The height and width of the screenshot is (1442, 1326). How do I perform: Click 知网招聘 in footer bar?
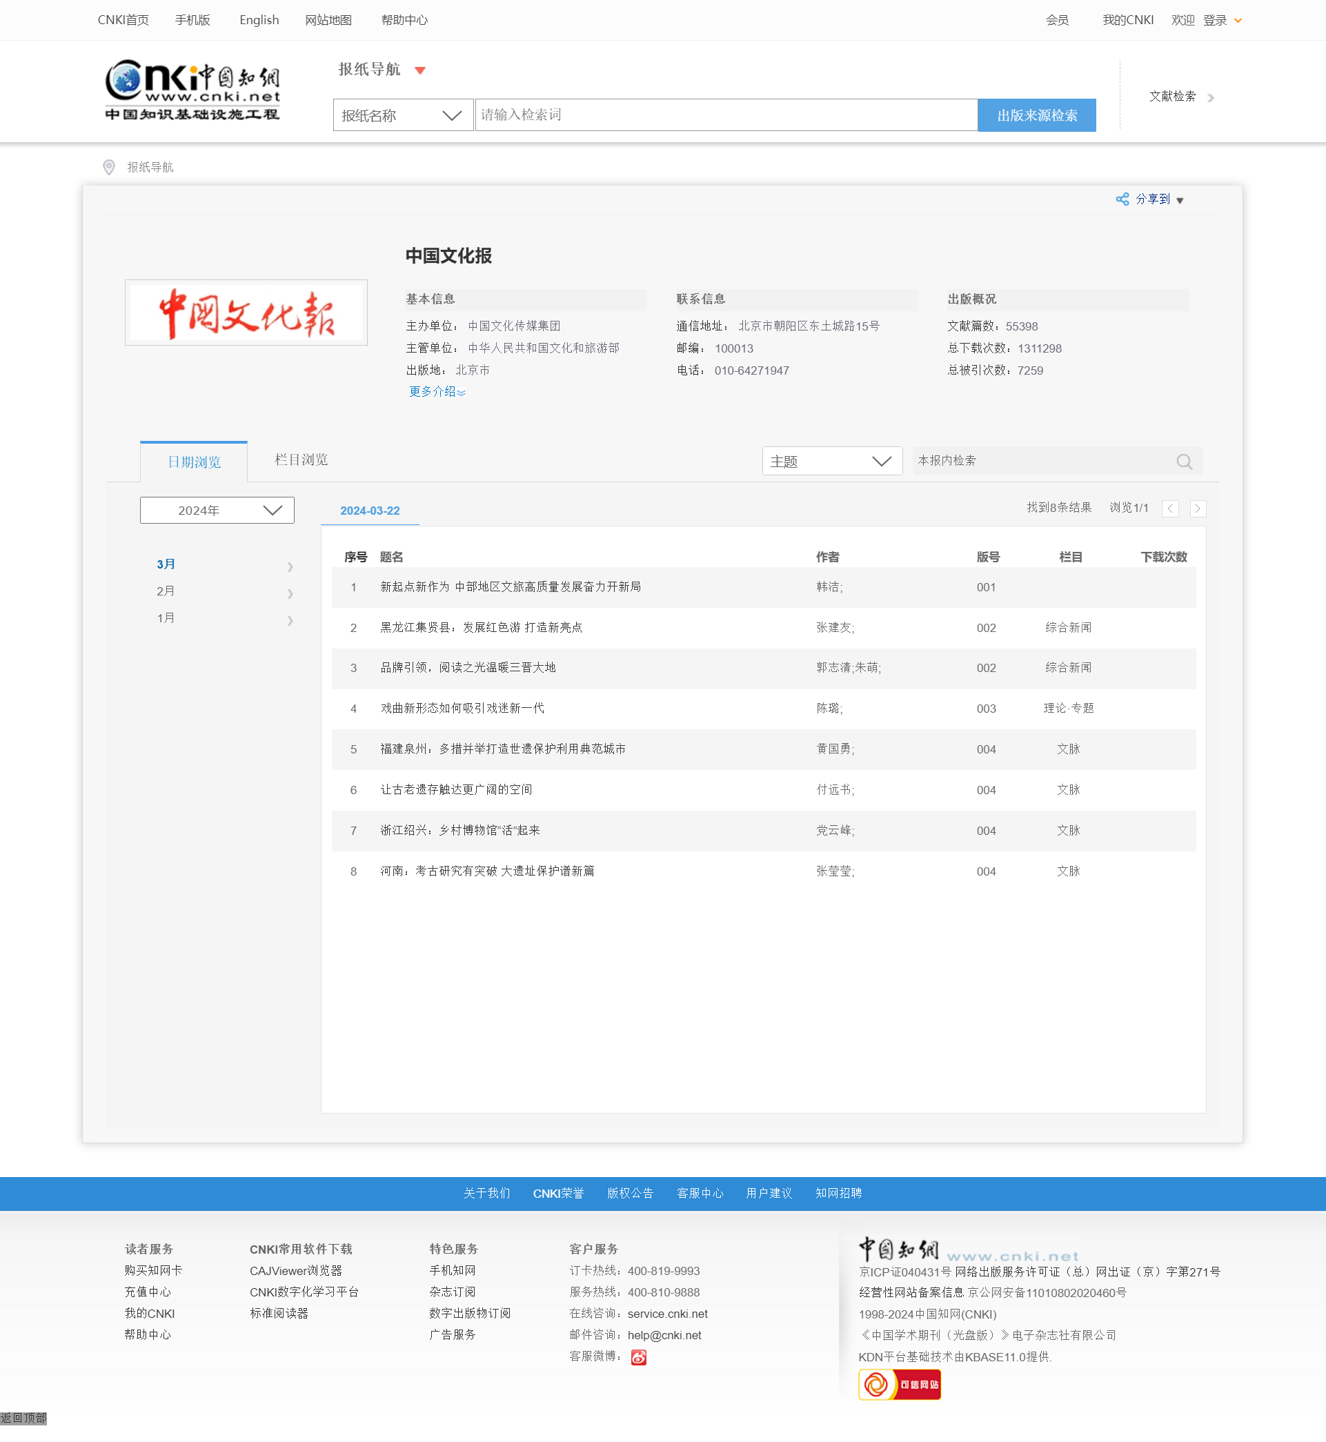(838, 1194)
